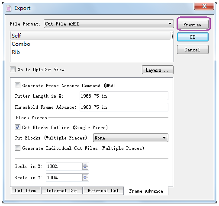Close the Export dialog window
Screen dimensions: 219x206
pos(204,6)
